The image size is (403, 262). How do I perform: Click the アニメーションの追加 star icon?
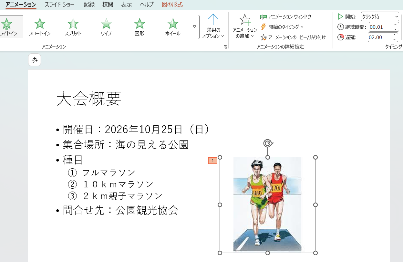[x=244, y=20]
